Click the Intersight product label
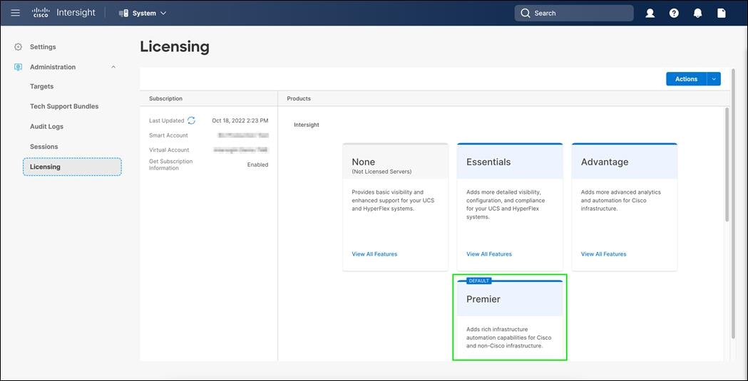Screen dimensions: 748x381 307,125
